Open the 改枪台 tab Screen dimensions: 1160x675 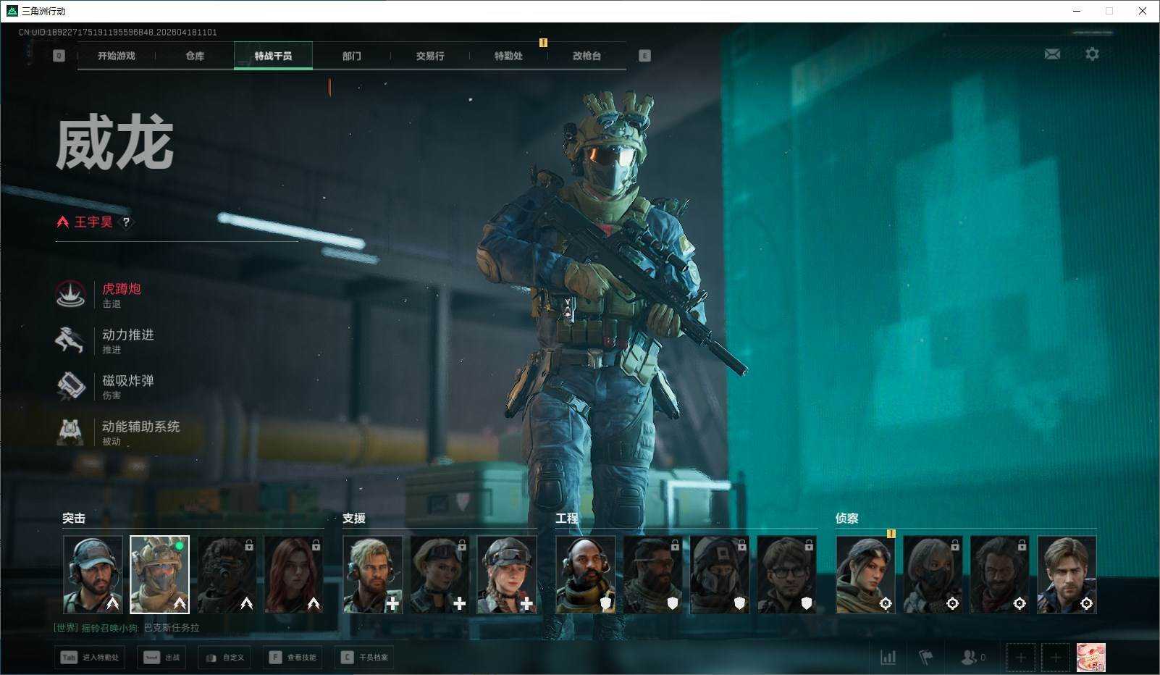tap(587, 56)
